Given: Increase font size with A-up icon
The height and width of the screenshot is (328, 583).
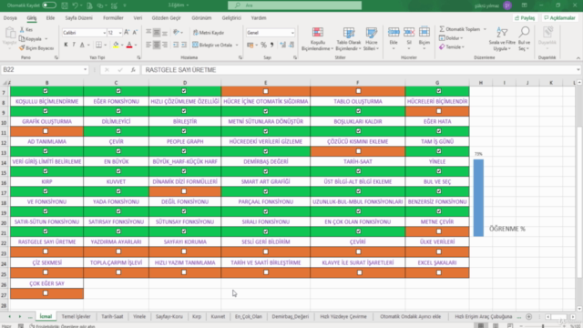Looking at the screenshot, I should (x=127, y=33).
